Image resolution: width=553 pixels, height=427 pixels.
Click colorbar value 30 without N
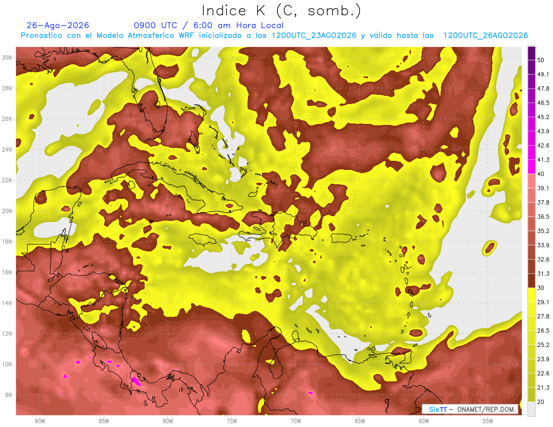[x=541, y=288]
